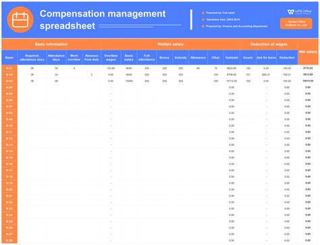Click the 'Basic salary' column header

pyautogui.click(x=129, y=58)
